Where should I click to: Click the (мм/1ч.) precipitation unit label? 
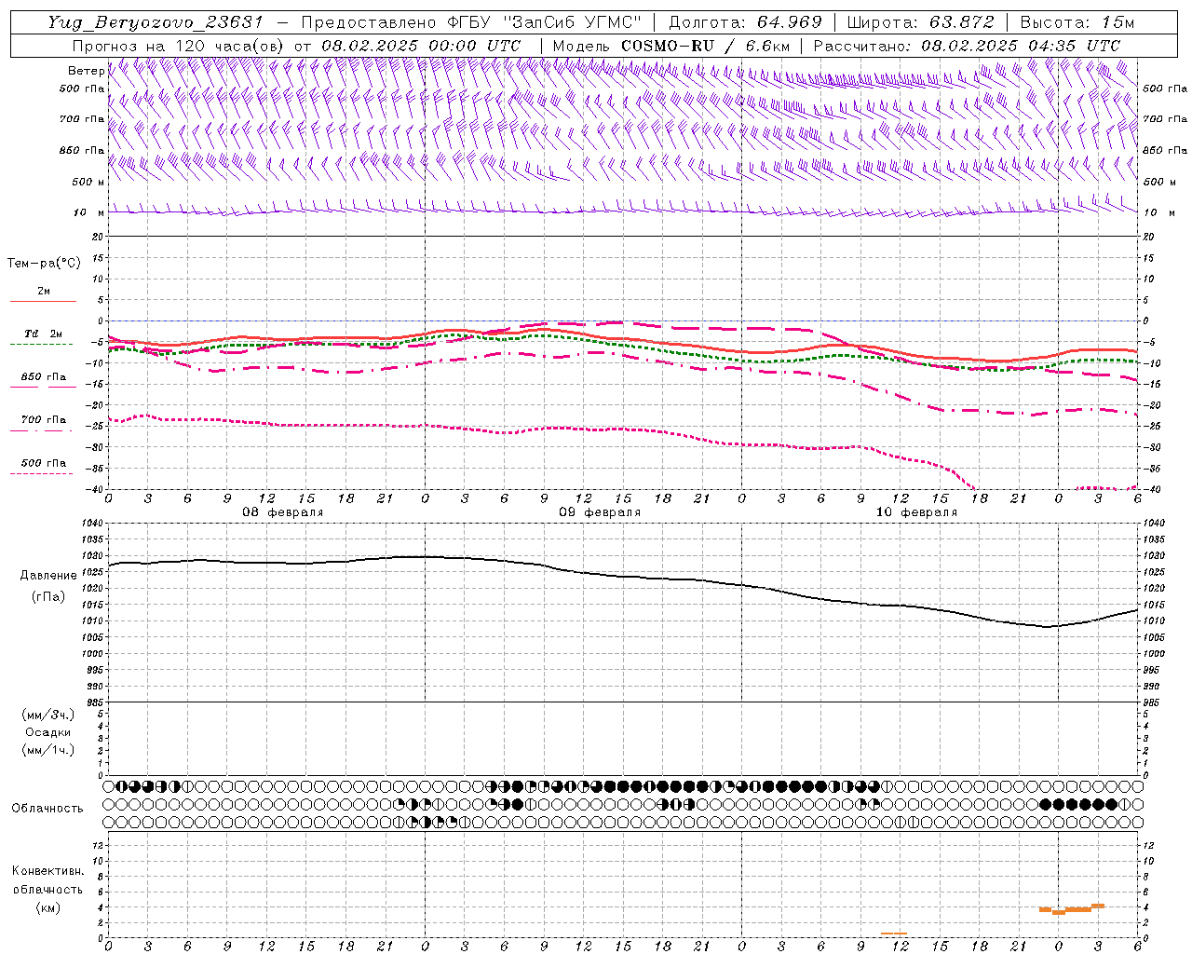48,750
